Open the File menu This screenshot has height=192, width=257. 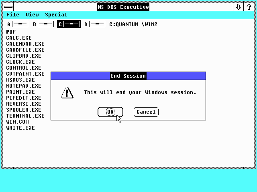(x=12, y=15)
